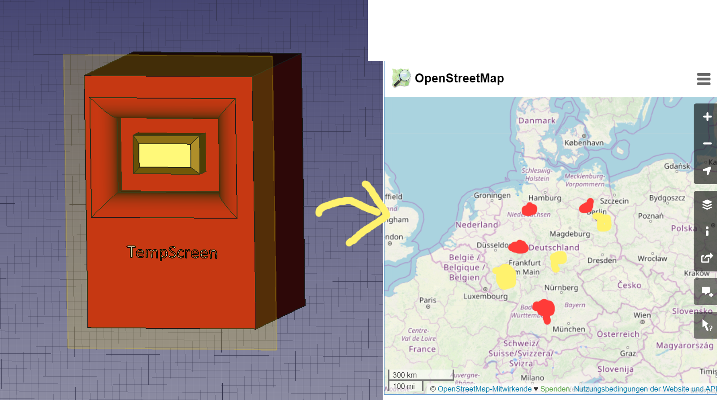This screenshot has height=400, width=717.
Task: Click the Magyarország country label
Action: click(x=685, y=345)
